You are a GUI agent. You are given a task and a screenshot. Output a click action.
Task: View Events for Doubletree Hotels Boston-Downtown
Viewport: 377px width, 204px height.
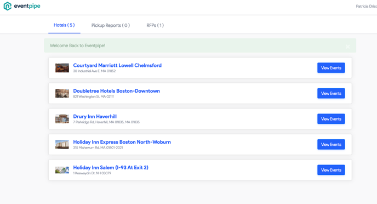[x=331, y=93]
